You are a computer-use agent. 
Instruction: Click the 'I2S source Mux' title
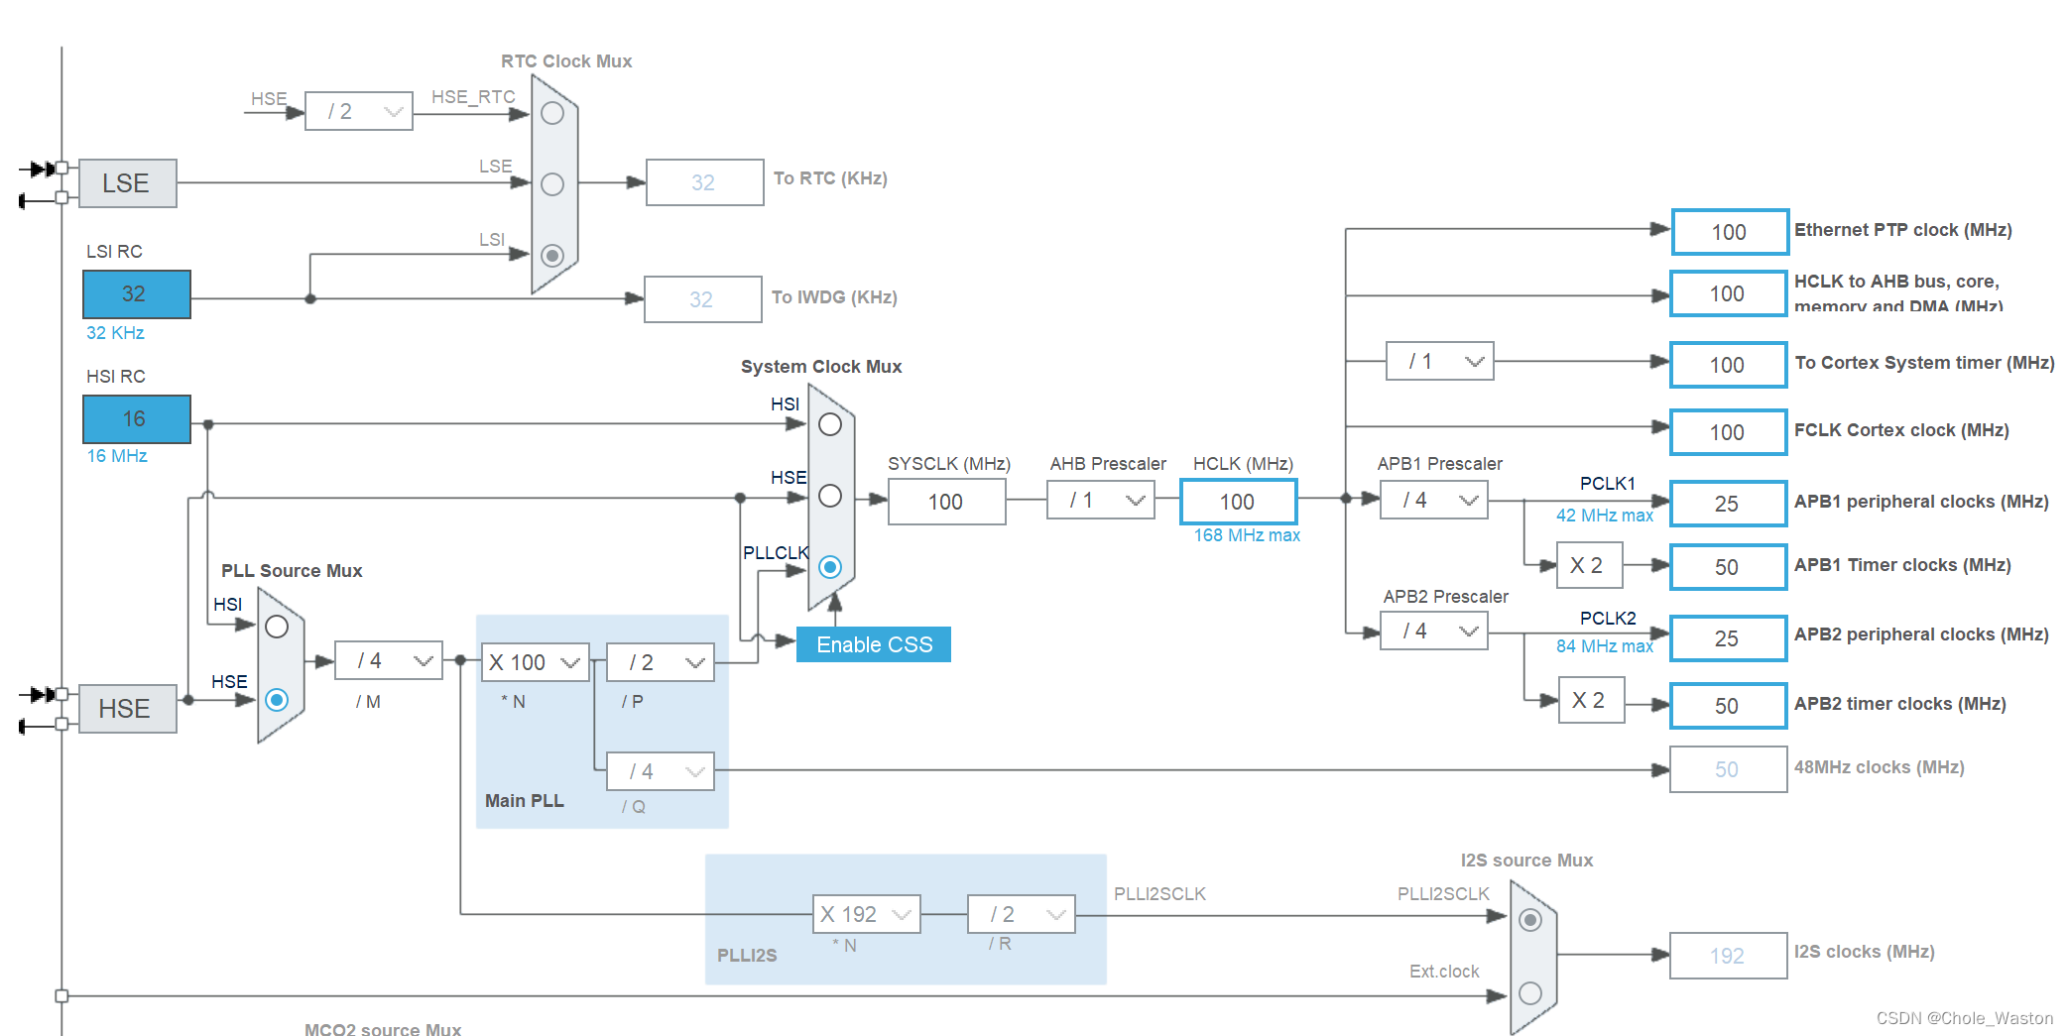pyautogui.click(x=1526, y=861)
